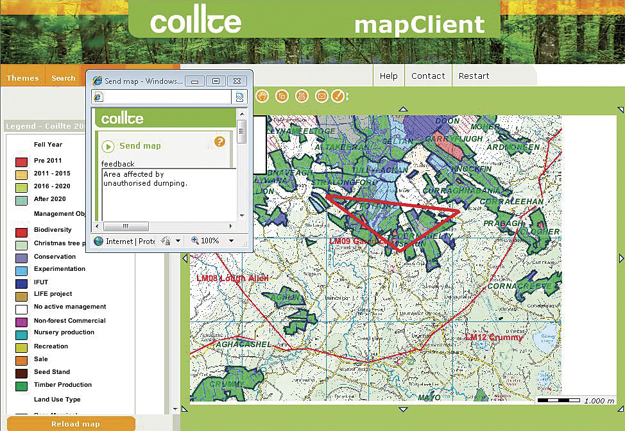Open the Themes tab
Viewport: 625px width, 431px height.
(x=22, y=78)
